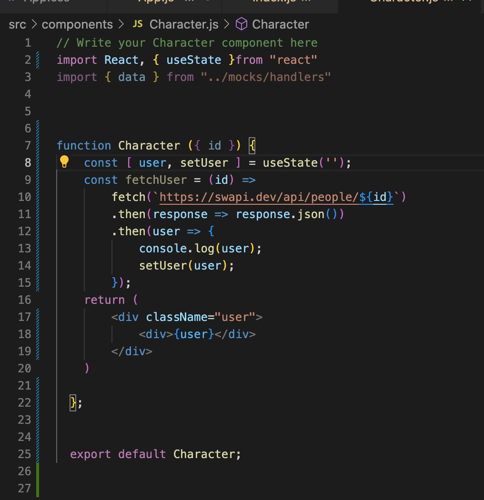Select Character in the breadcrumb path
The height and width of the screenshot is (500, 484).
tap(280, 24)
